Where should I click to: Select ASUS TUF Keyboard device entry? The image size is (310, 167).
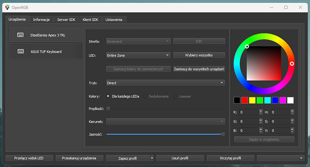tap(46, 51)
